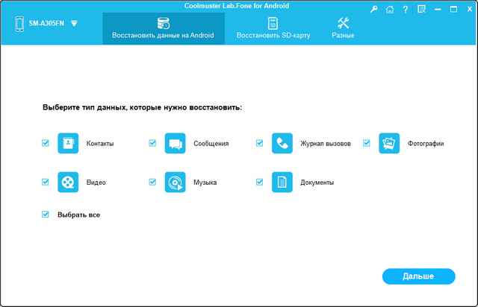Screen dimensions: 478x307
Task: Uncheck the Фотографии checkbox
Action: pos(367,143)
